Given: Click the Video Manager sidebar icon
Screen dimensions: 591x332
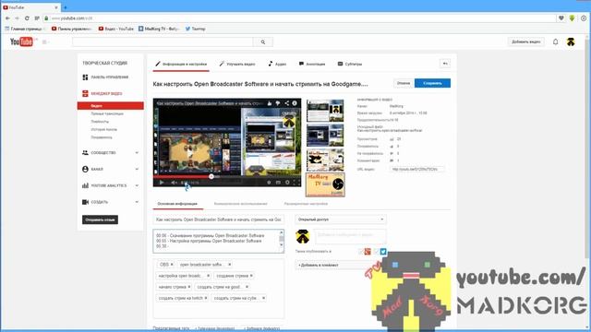Looking at the screenshot, I should [x=85, y=93].
